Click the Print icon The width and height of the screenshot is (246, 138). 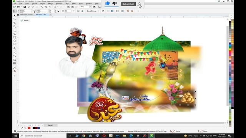coord(37,7)
